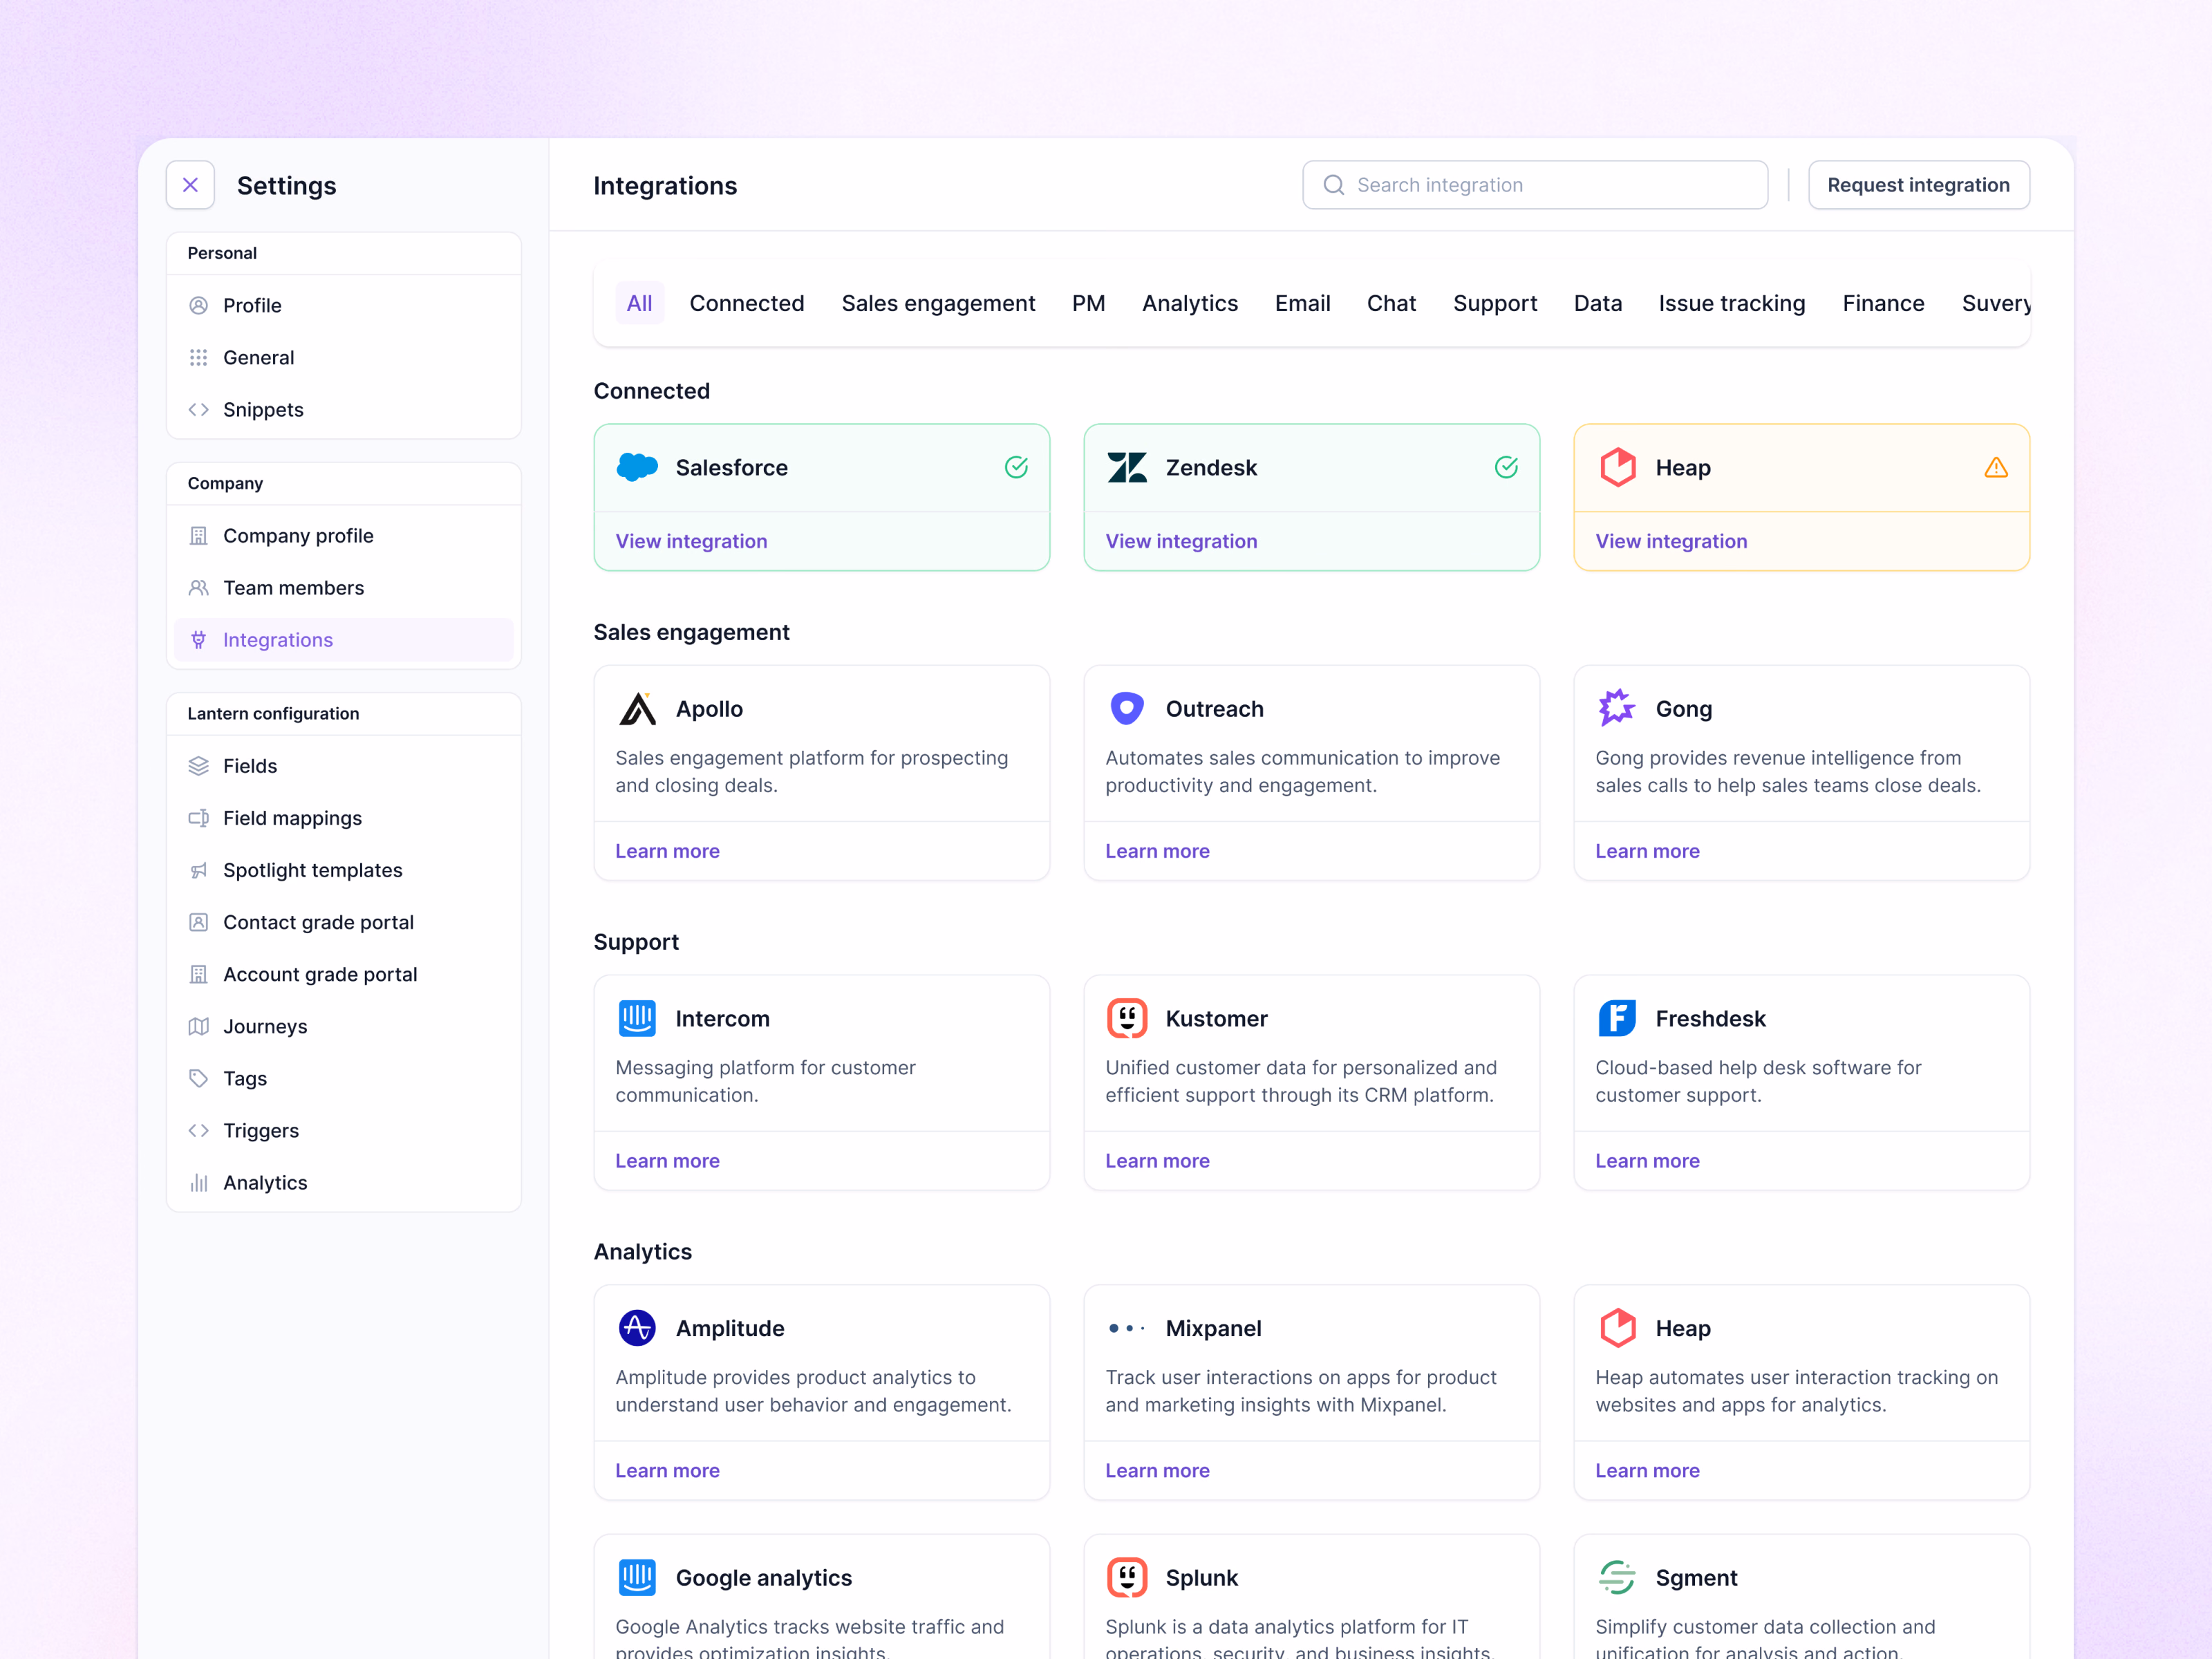This screenshot has width=2212, height=1659.
Task: Click the Amplitude logo icon
Action: click(637, 1328)
